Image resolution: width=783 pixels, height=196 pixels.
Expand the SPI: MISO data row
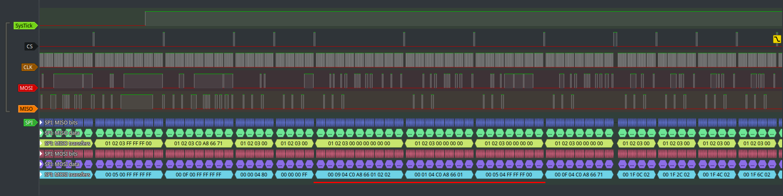pyautogui.click(x=41, y=133)
